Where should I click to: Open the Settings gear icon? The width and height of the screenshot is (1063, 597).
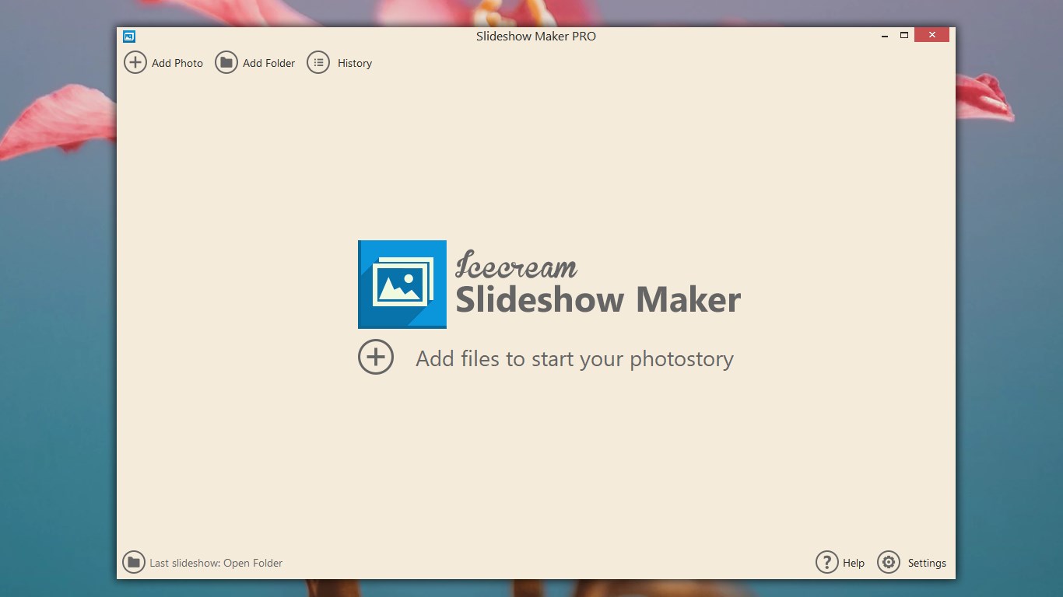889,562
